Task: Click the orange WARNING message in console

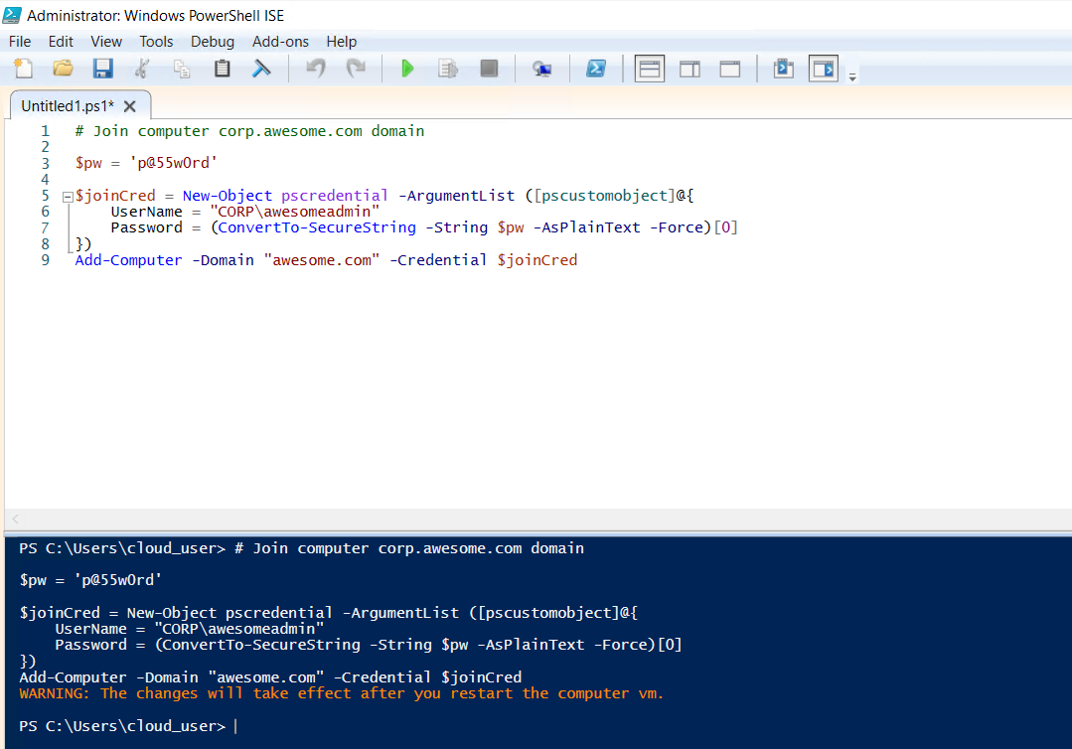Action: tap(341, 693)
